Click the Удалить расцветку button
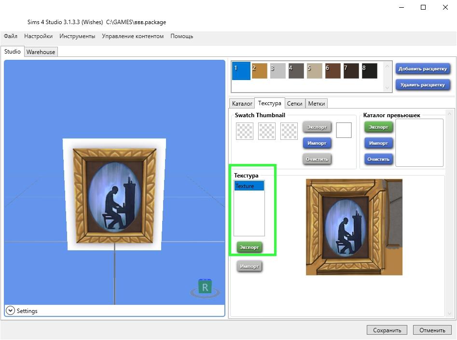This screenshot has width=457, height=340. 423,85
